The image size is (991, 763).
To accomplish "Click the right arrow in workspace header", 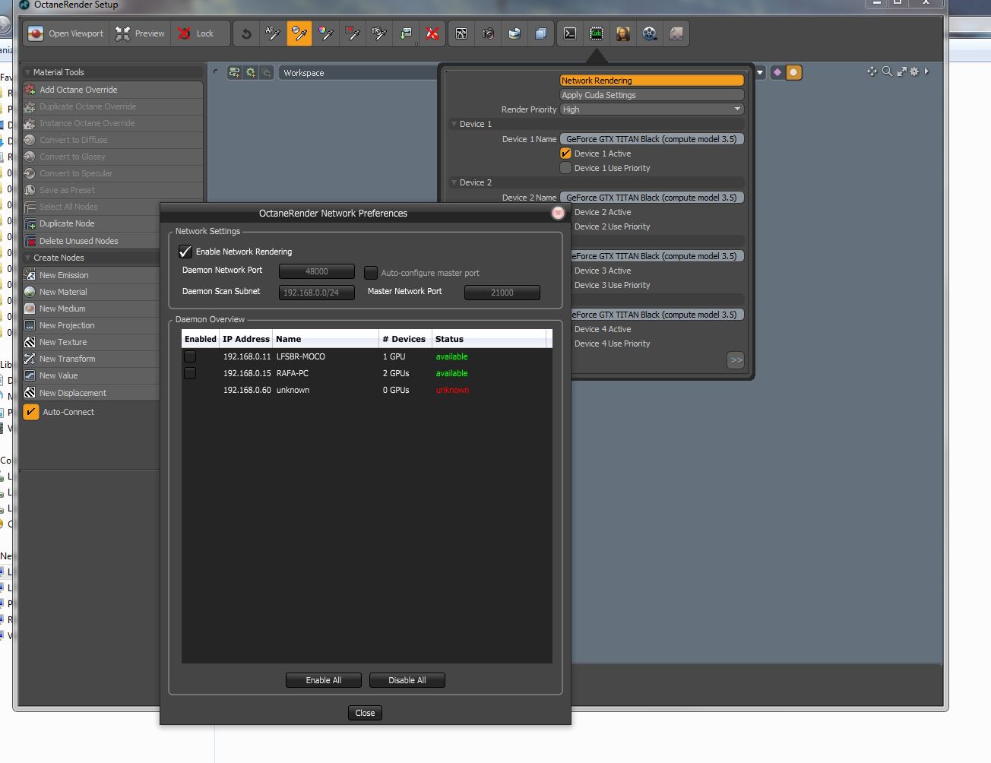I will 926,71.
